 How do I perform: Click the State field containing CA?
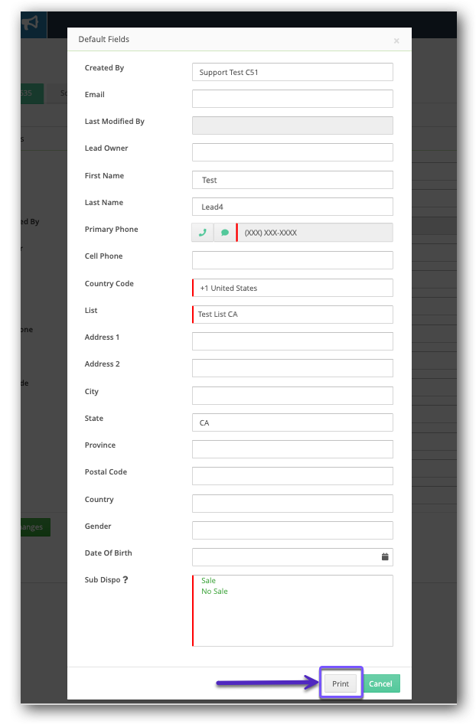292,422
